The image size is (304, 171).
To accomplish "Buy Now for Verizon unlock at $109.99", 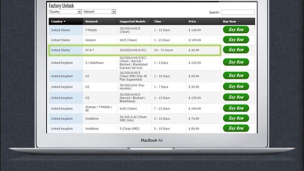I will 236,40.
